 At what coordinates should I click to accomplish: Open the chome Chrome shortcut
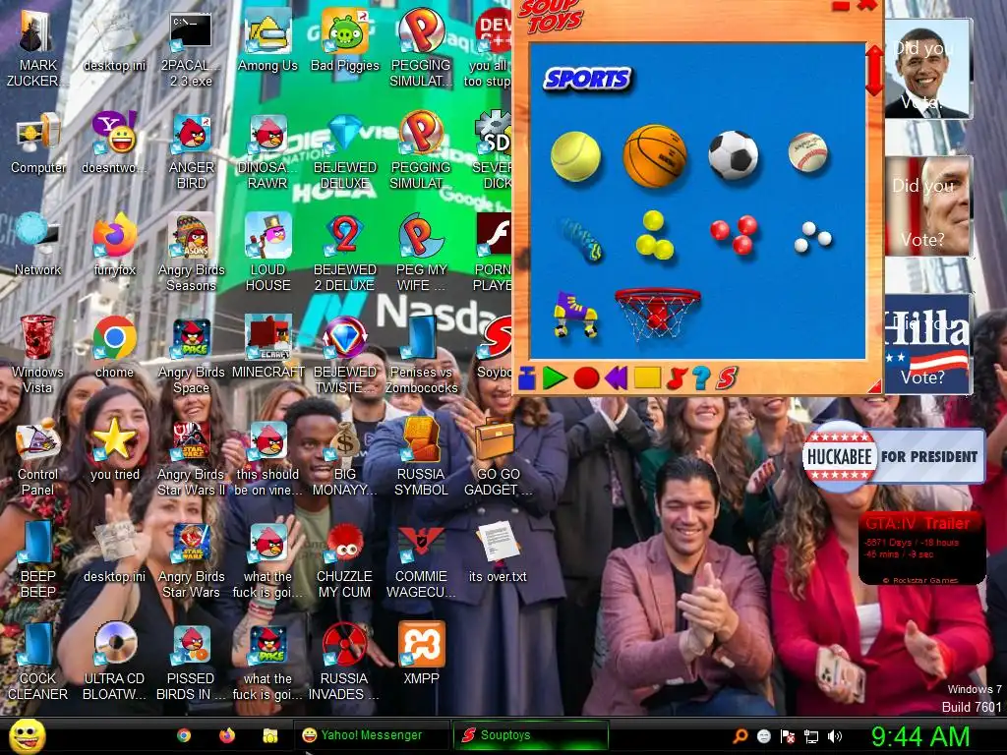click(115, 347)
